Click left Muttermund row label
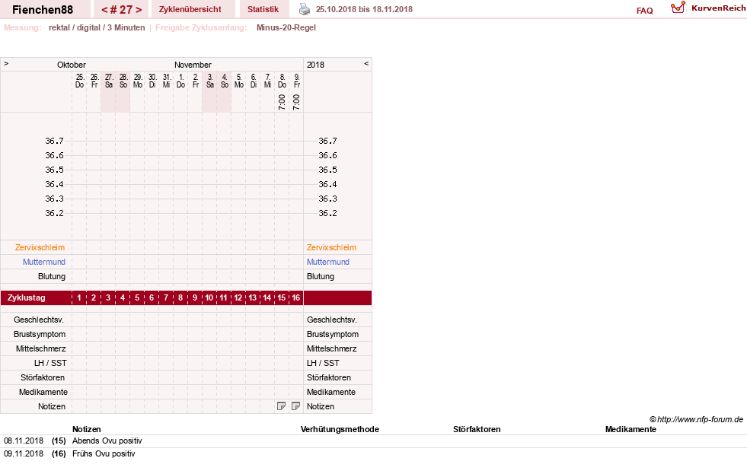Viewport: 747px width, 474px height. [x=44, y=262]
